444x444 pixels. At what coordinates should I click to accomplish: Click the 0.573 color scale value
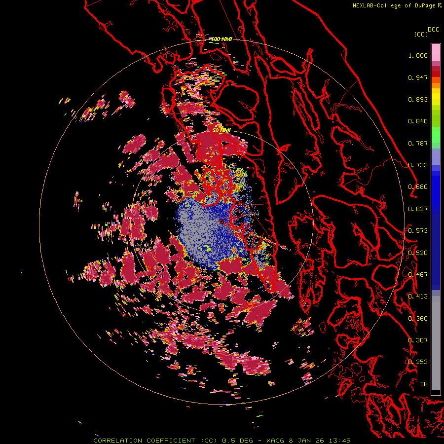pos(418,231)
